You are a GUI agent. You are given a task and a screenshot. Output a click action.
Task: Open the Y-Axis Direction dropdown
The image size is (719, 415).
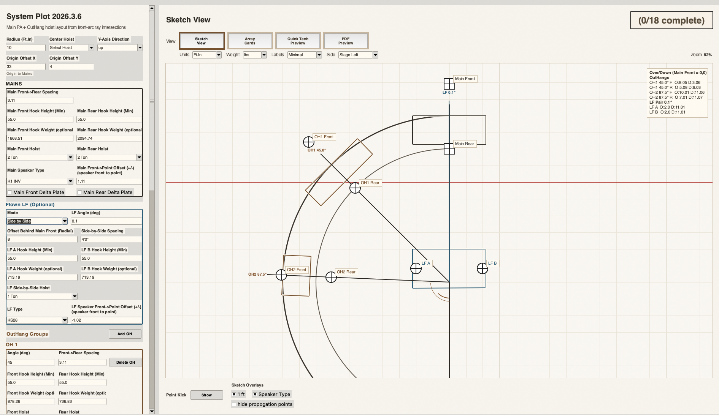pyautogui.click(x=120, y=47)
